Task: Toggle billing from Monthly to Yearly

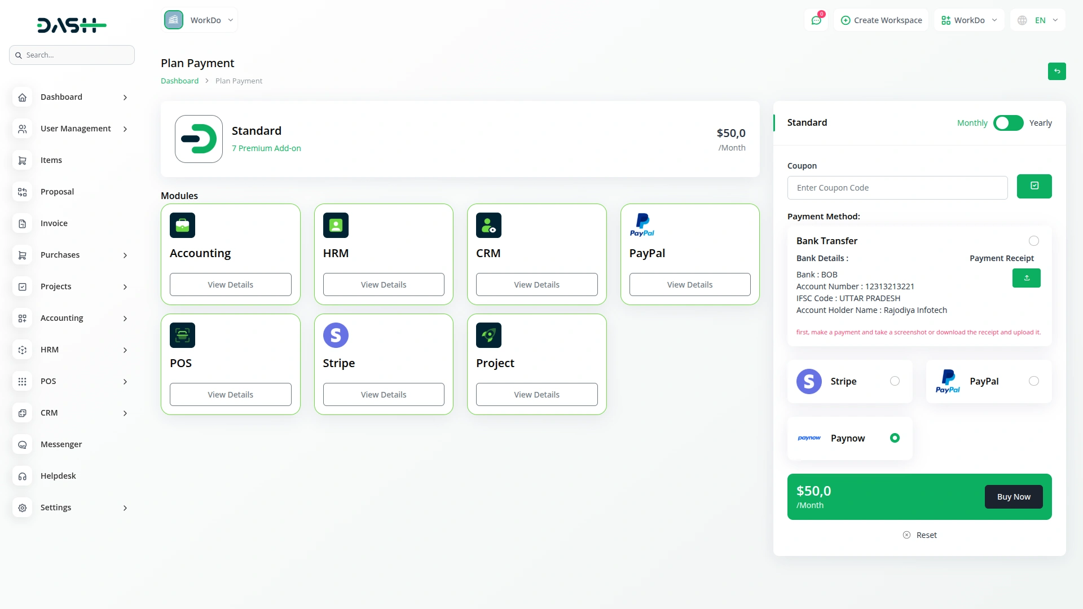Action: point(1008,122)
